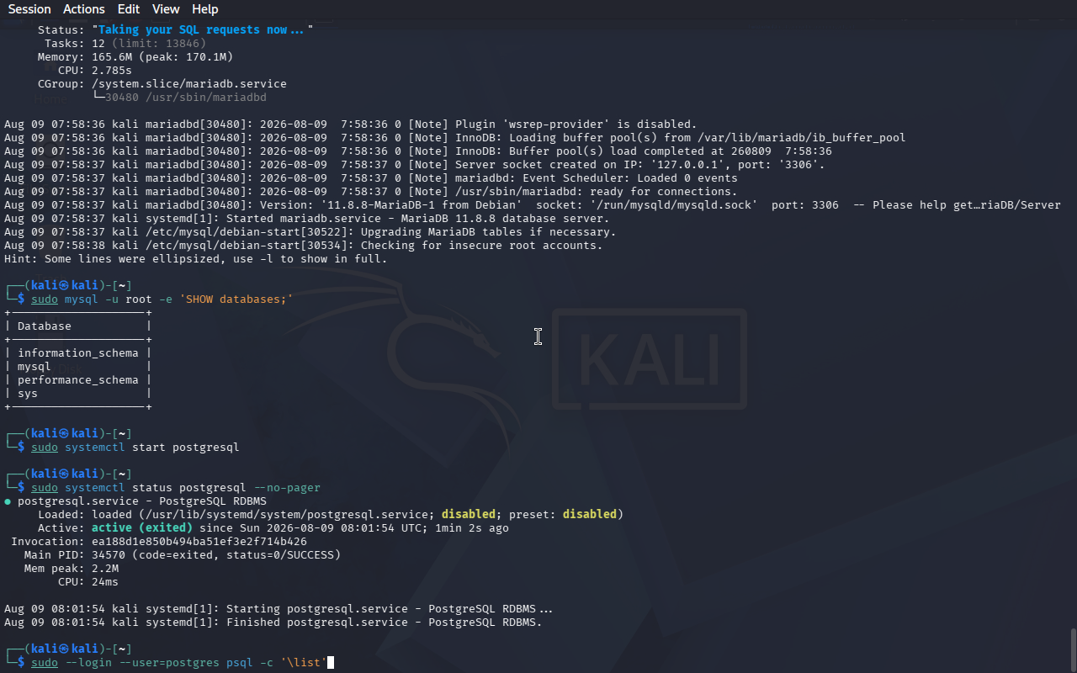Click the log line "Starting postgresql.service - PostgreSQL RDBMS..."
This screenshot has width=1077, height=673.
pyautogui.click(x=390, y=608)
